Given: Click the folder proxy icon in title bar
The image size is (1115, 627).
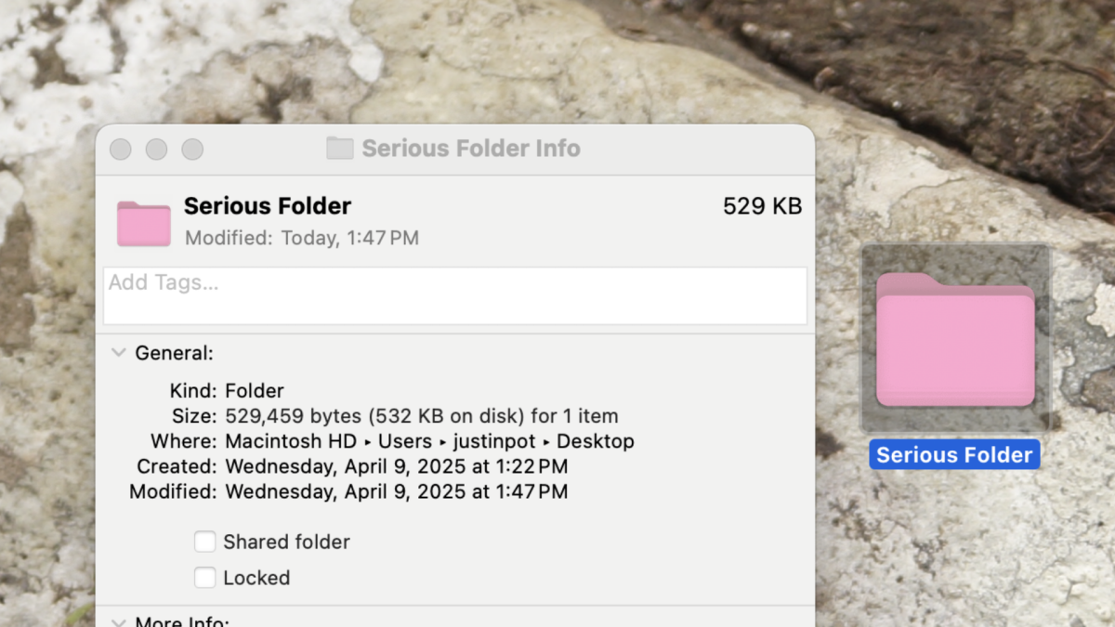Looking at the screenshot, I should pyautogui.click(x=340, y=149).
